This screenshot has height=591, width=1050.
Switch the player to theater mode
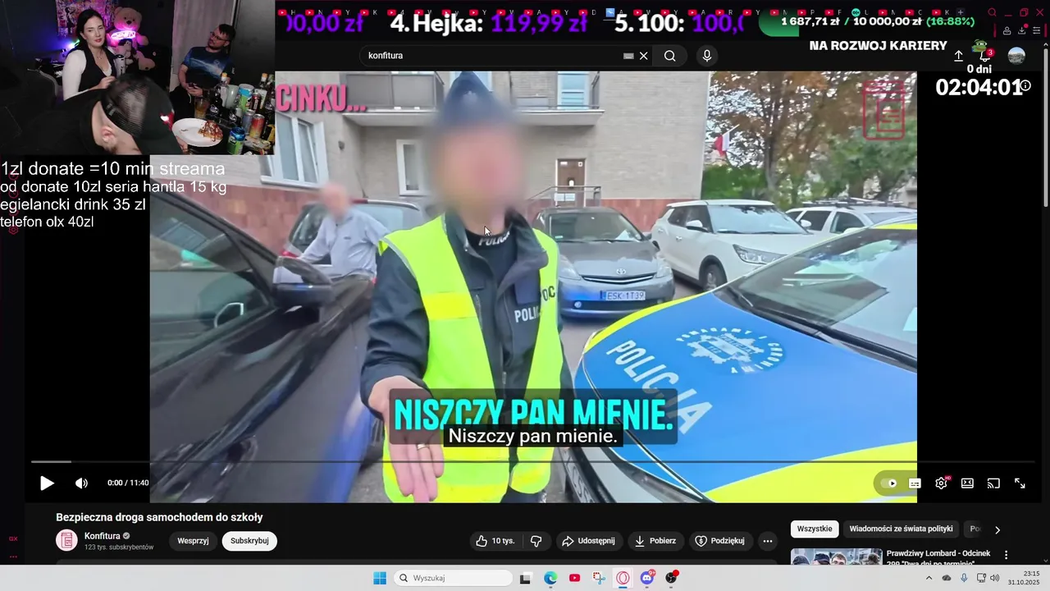967,483
